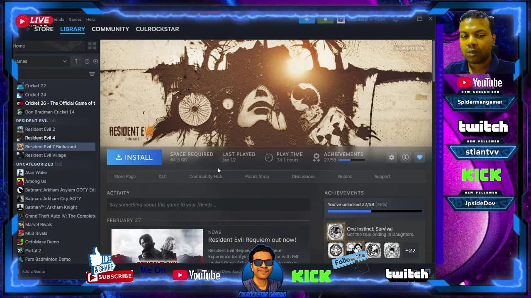
Task: Open the Community Hub link
Action: coord(206,176)
